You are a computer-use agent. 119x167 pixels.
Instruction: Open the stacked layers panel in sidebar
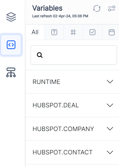coord(11,17)
